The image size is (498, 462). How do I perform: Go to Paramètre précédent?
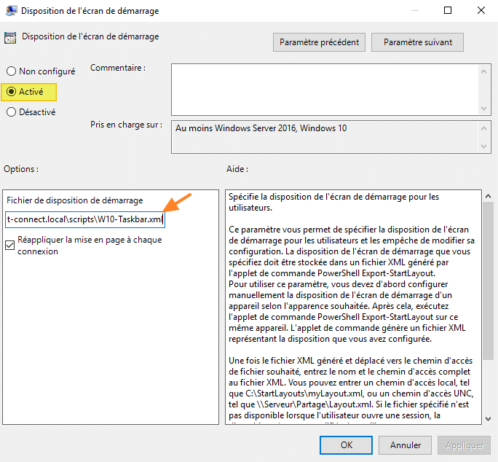tap(319, 42)
